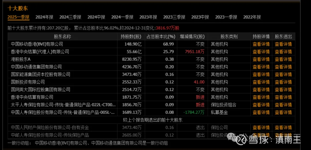The width and height of the screenshot is (311, 150).
Task: Click the red 7951.18万 change value
Action: coord(195,52)
